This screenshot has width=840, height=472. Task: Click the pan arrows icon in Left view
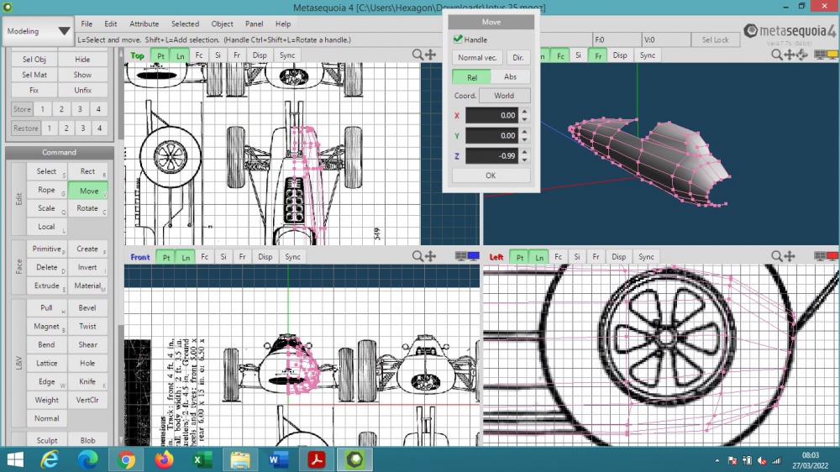[789, 256]
